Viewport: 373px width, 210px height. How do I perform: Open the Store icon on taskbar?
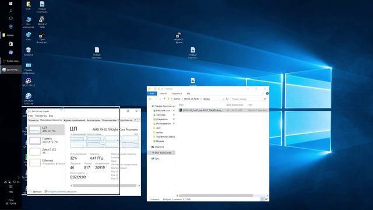[x=10, y=44]
